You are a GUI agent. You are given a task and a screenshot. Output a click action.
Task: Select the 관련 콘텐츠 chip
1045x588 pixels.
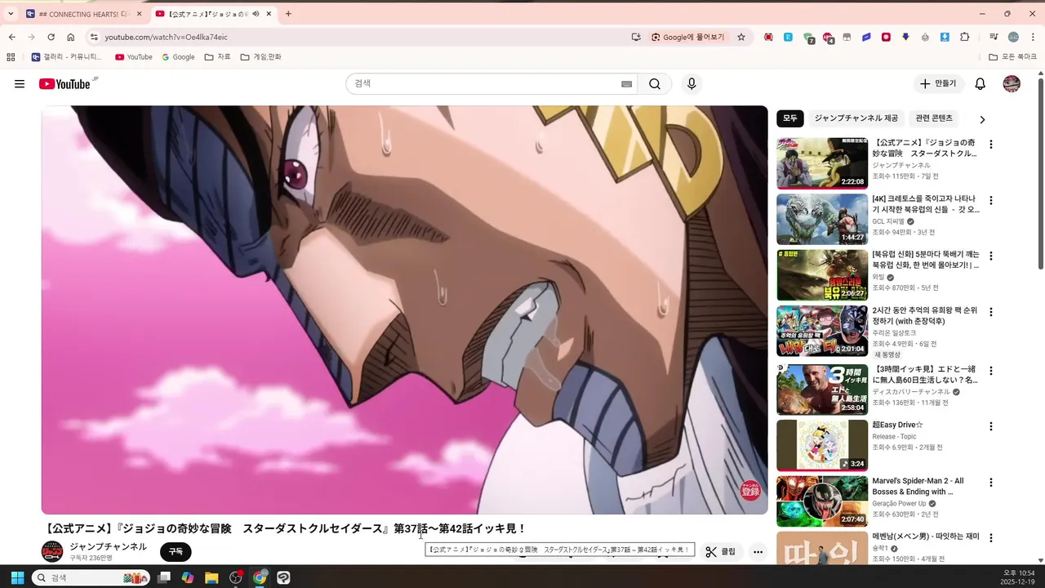[x=934, y=118]
